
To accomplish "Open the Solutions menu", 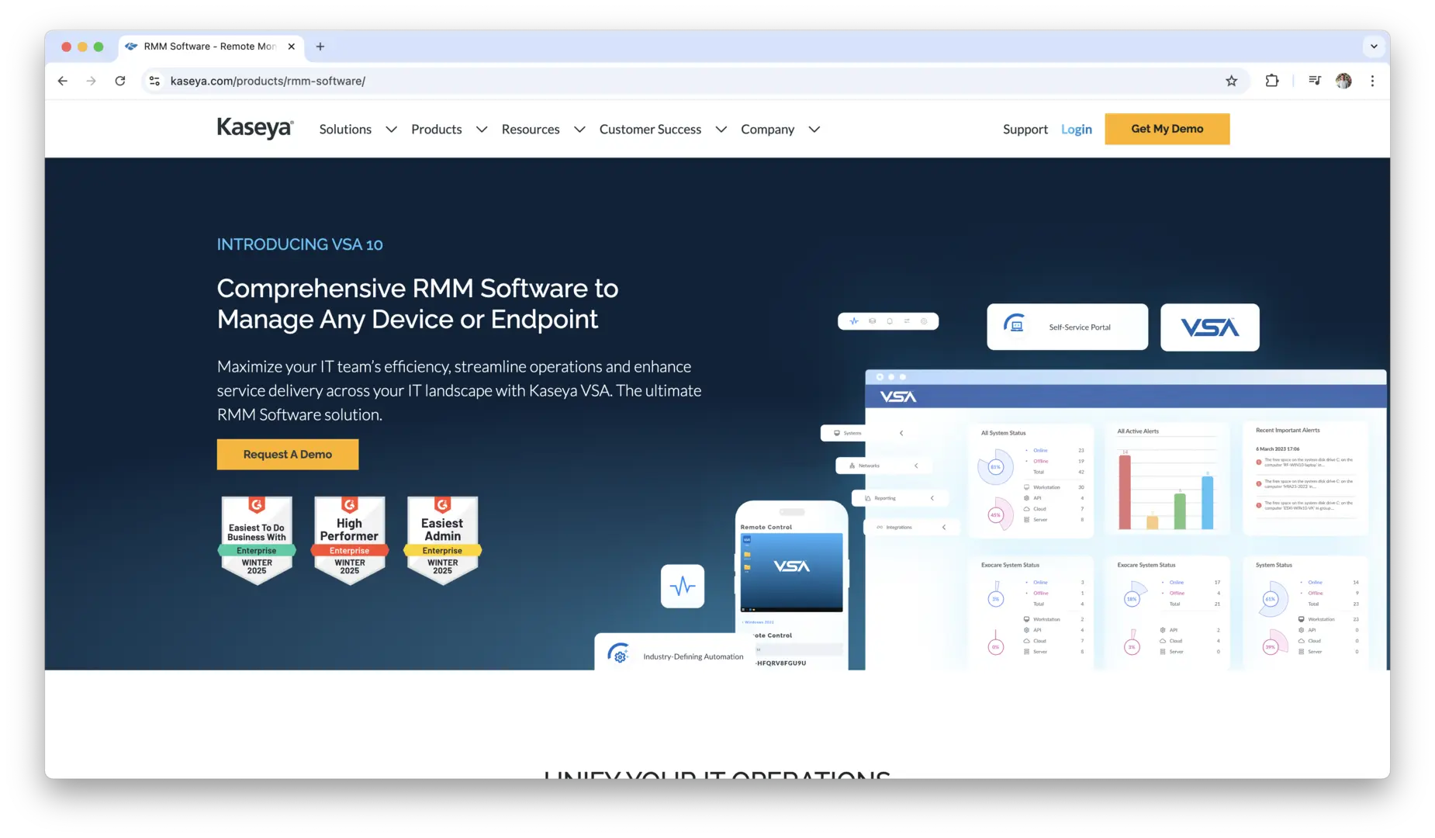I will tap(345, 130).
